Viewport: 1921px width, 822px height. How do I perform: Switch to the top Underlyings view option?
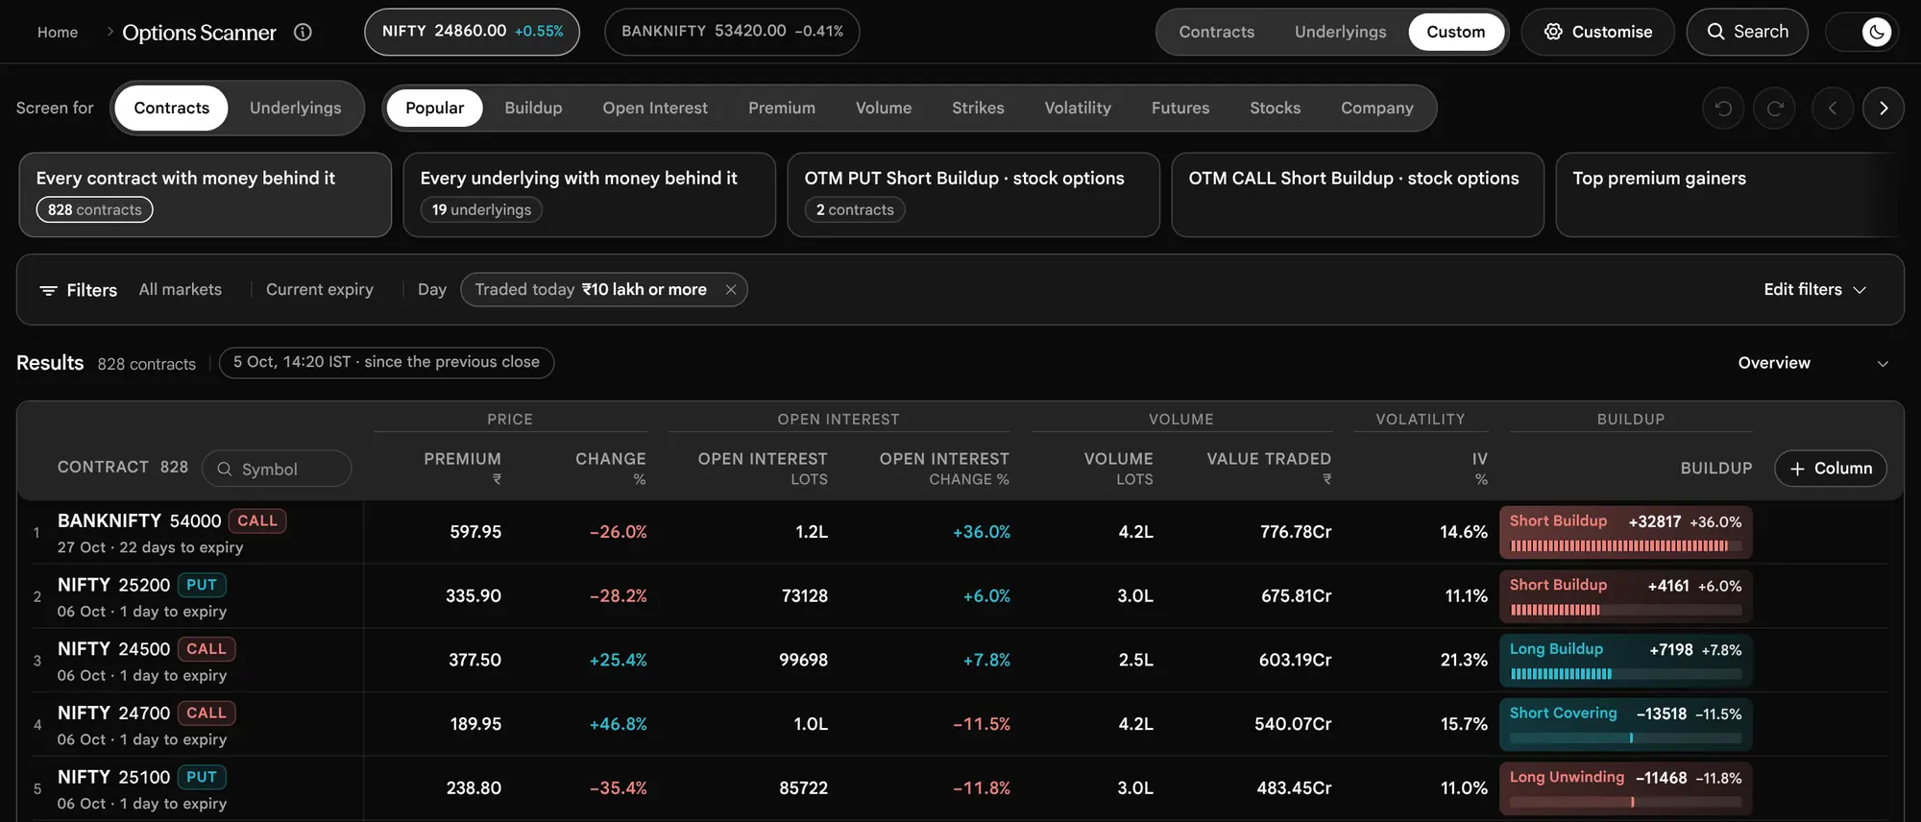point(1340,32)
